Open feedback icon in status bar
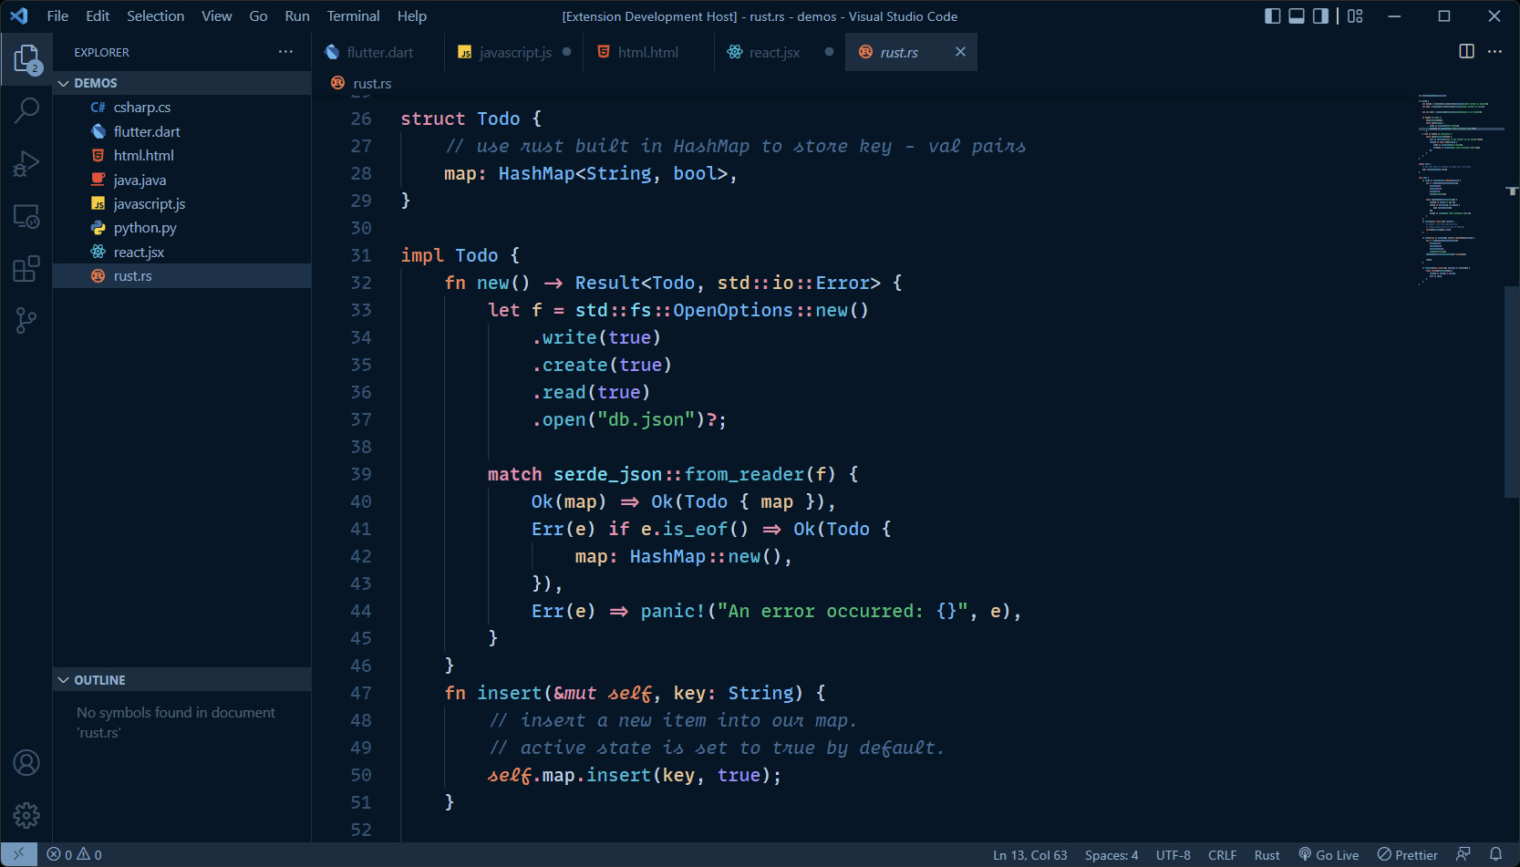The width and height of the screenshot is (1520, 867). click(1463, 854)
